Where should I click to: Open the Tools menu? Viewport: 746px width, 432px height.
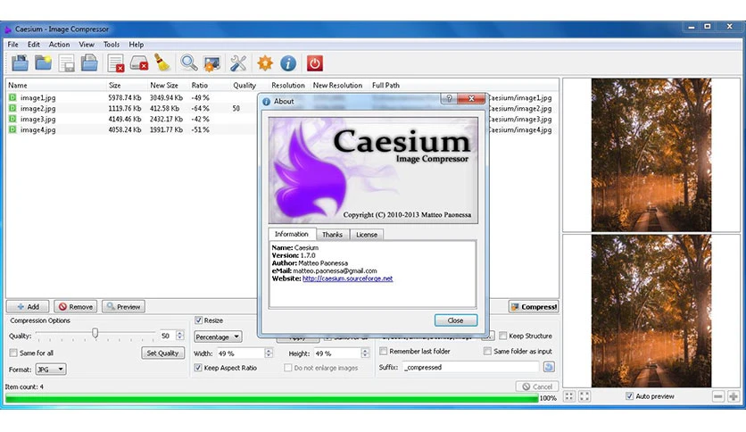tap(112, 45)
